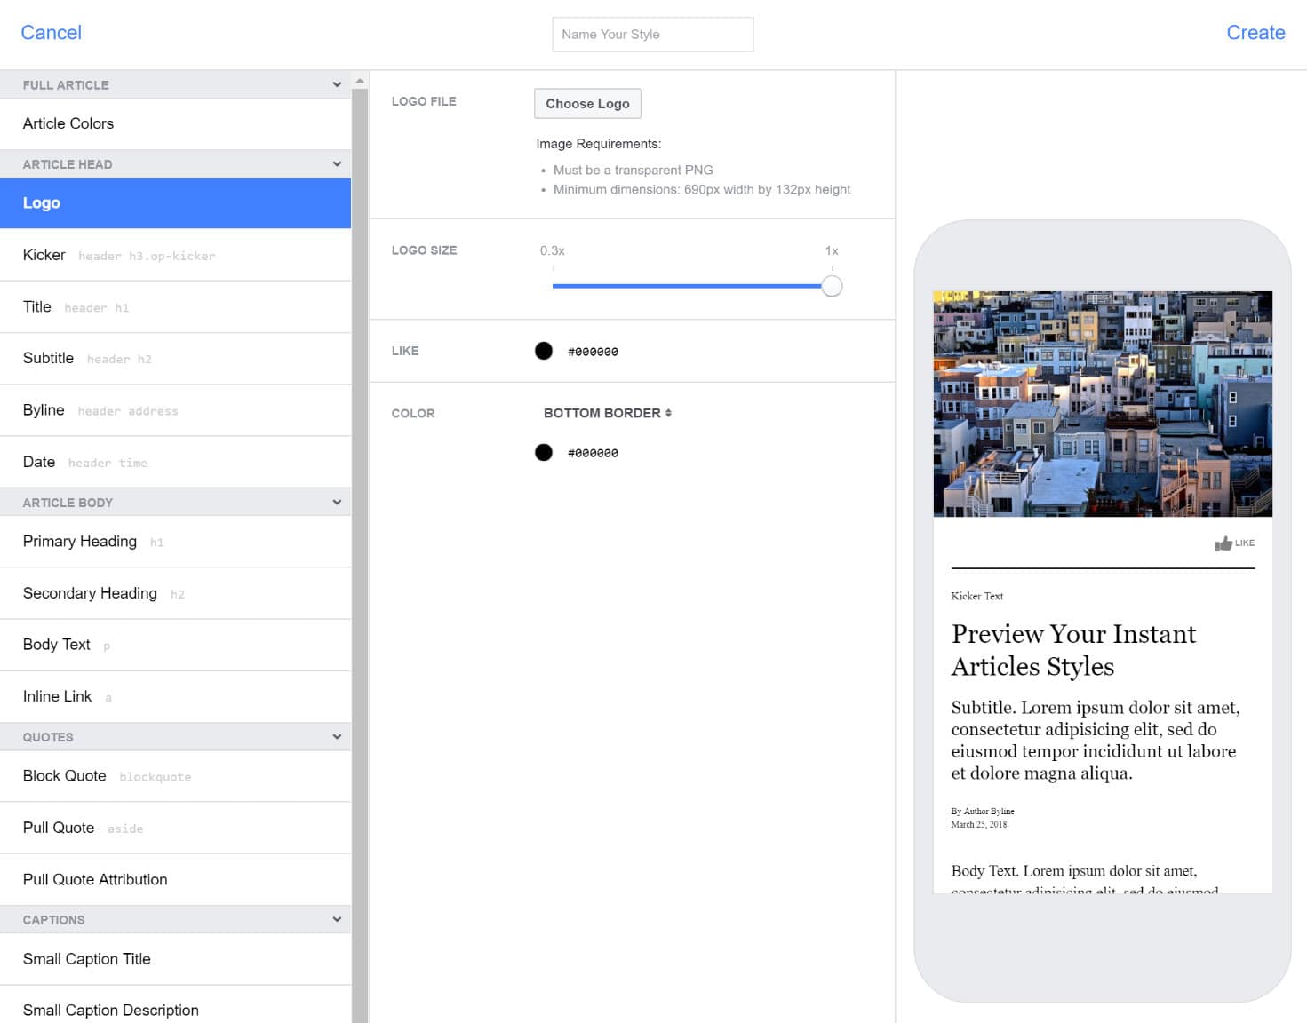Collapse the CAPTIONS section
1307x1023 pixels.
point(337,919)
